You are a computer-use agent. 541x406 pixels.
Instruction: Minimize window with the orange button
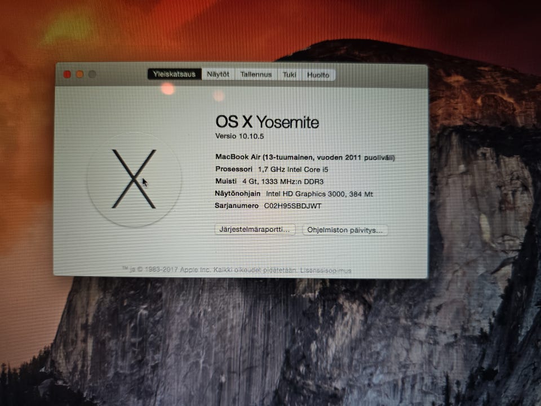(x=79, y=74)
